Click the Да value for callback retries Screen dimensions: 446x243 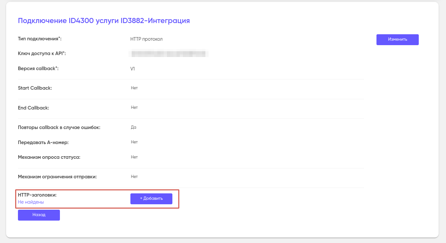(x=134, y=127)
